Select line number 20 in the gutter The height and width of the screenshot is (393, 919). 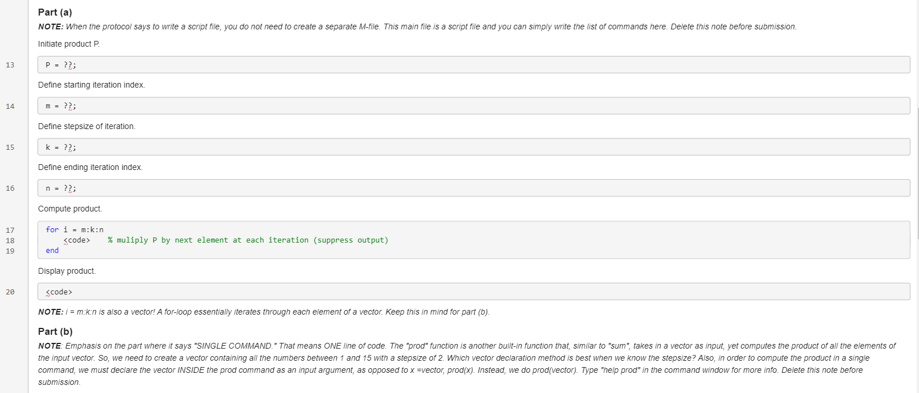pos(10,292)
